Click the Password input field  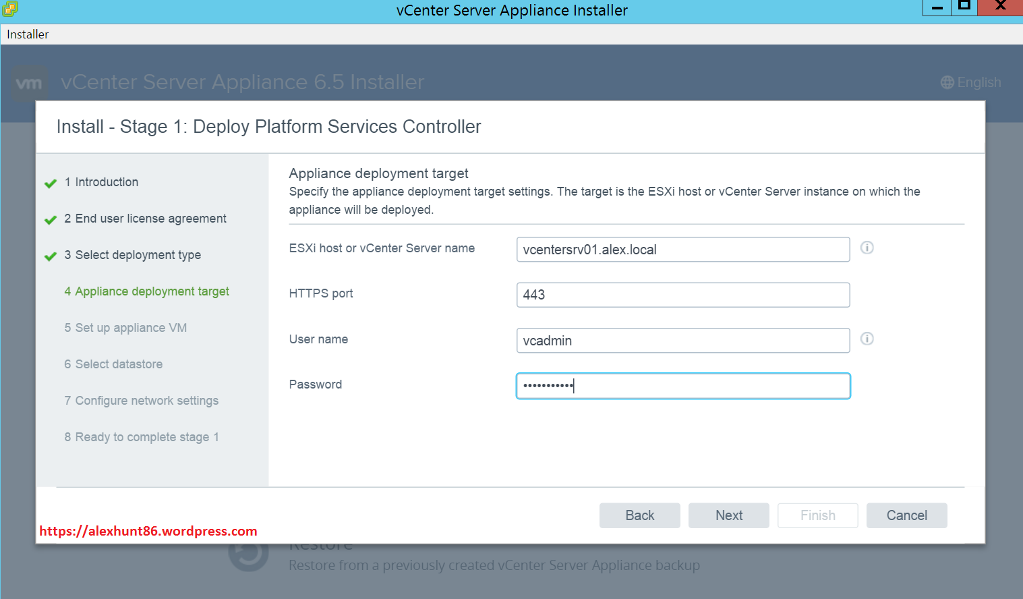pyautogui.click(x=682, y=386)
